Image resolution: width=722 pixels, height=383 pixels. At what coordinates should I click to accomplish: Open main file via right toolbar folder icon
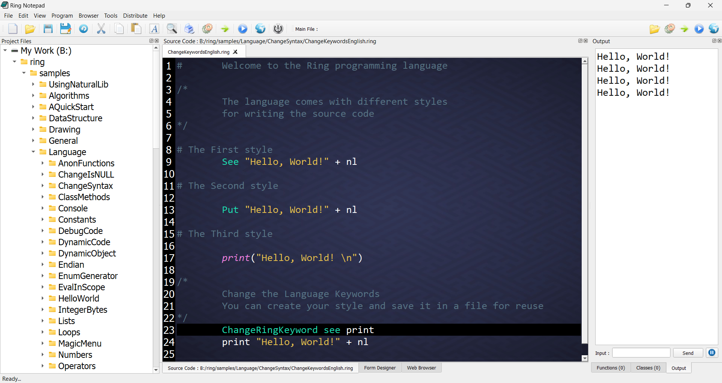pyautogui.click(x=655, y=29)
